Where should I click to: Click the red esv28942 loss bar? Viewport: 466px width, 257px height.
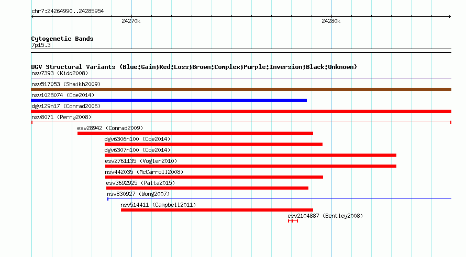pos(195,133)
